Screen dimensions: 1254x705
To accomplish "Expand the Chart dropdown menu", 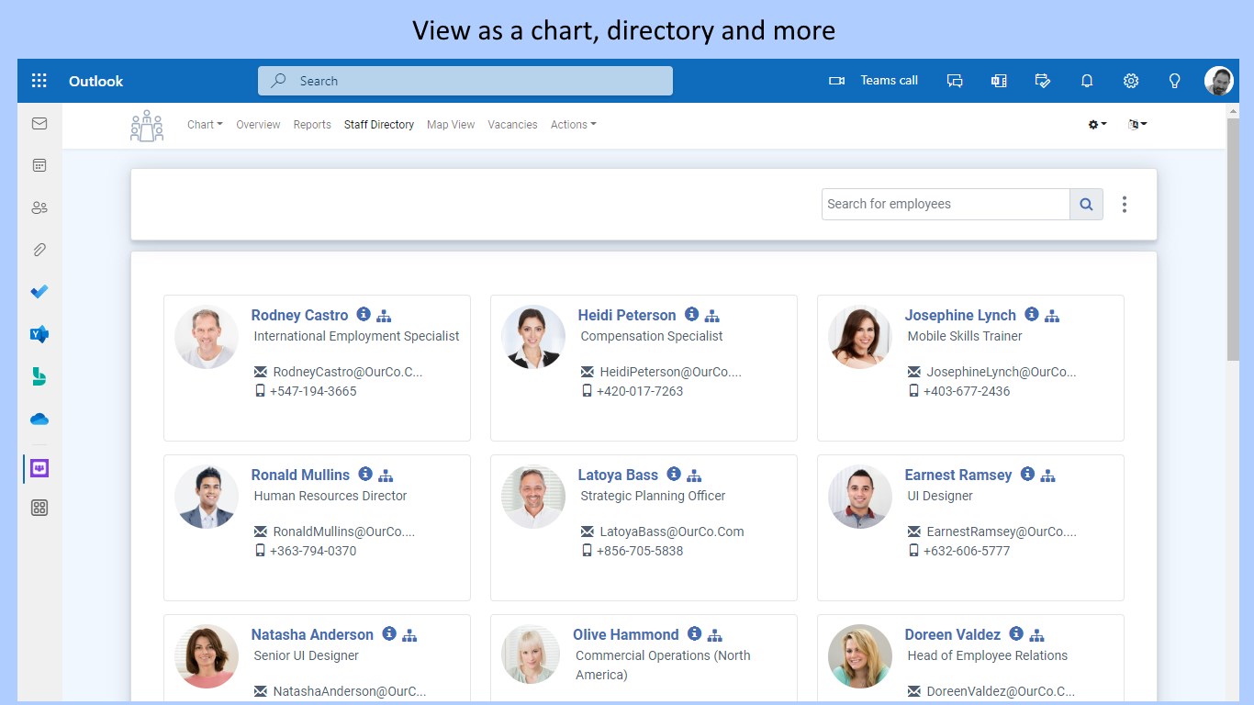I will point(205,125).
